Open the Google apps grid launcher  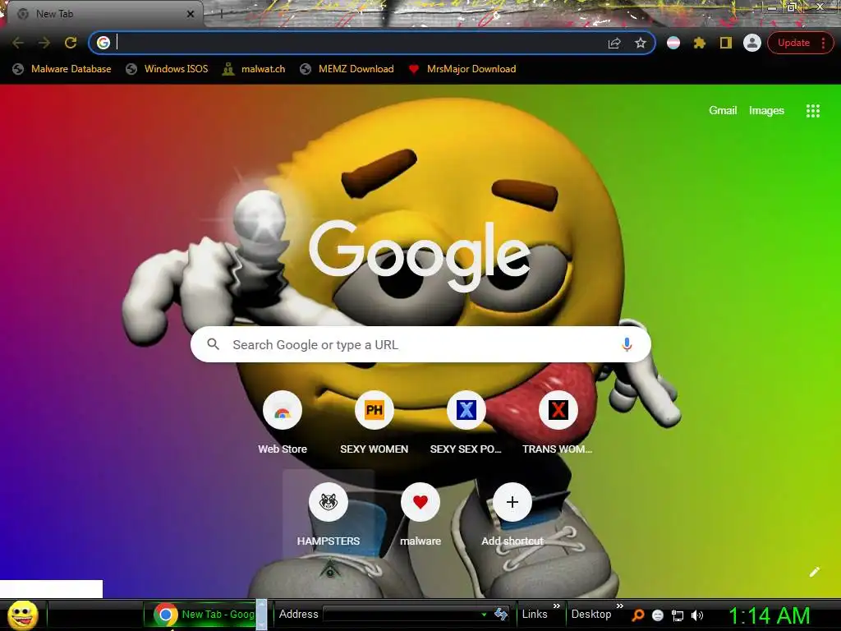(812, 111)
